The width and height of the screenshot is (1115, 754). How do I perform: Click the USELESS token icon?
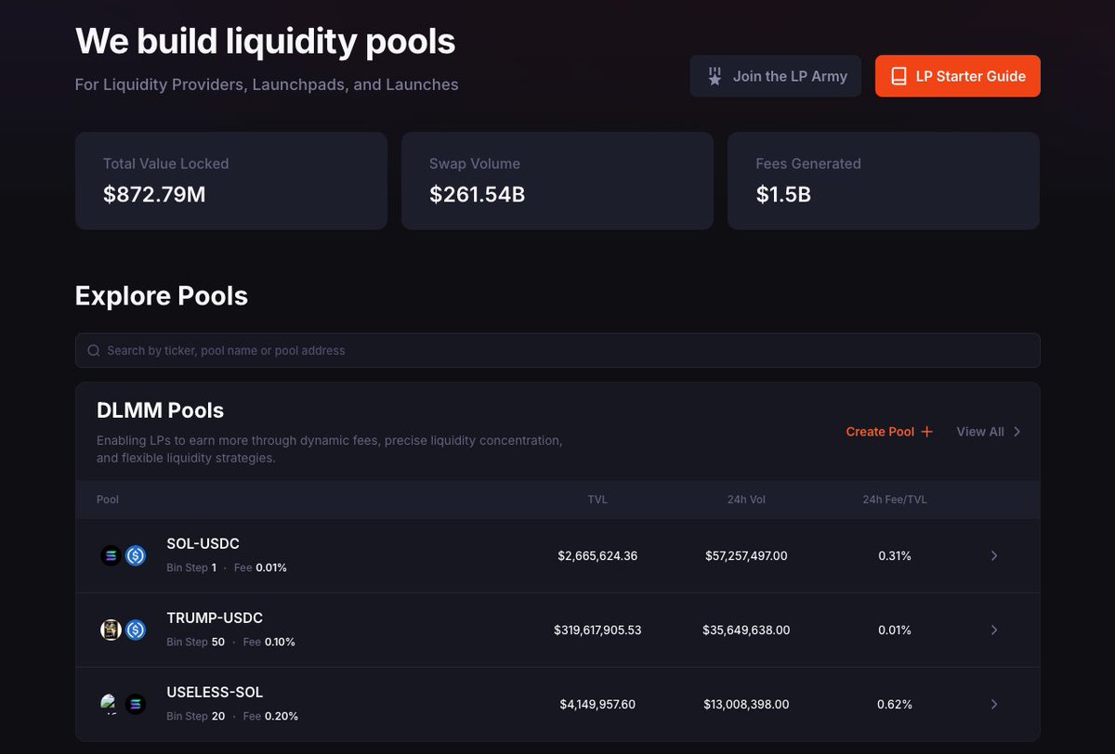pyautogui.click(x=111, y=704)
